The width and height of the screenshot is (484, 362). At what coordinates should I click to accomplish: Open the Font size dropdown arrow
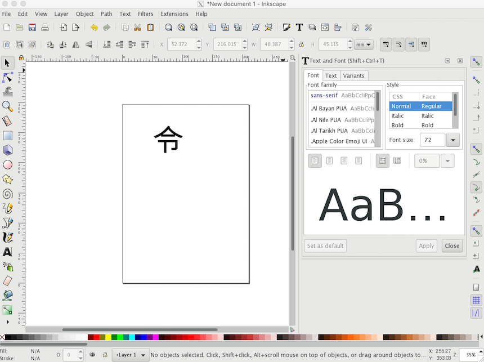453,140
